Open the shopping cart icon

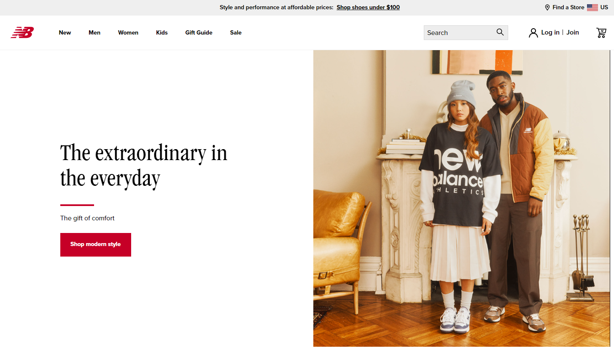click(x=601, y=32)
